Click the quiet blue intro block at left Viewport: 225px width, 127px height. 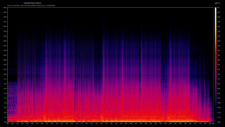12,96
